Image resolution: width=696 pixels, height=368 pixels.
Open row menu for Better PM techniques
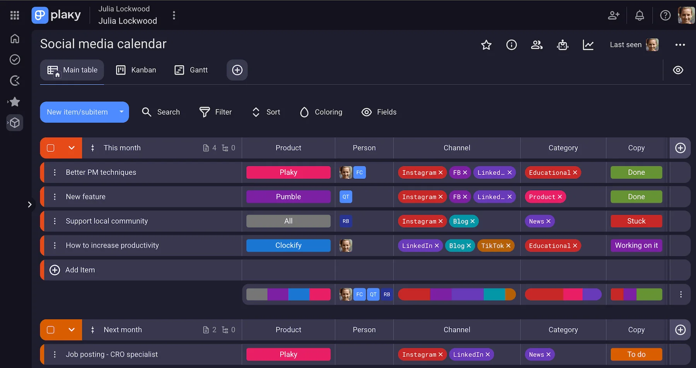tap(55, 172)
